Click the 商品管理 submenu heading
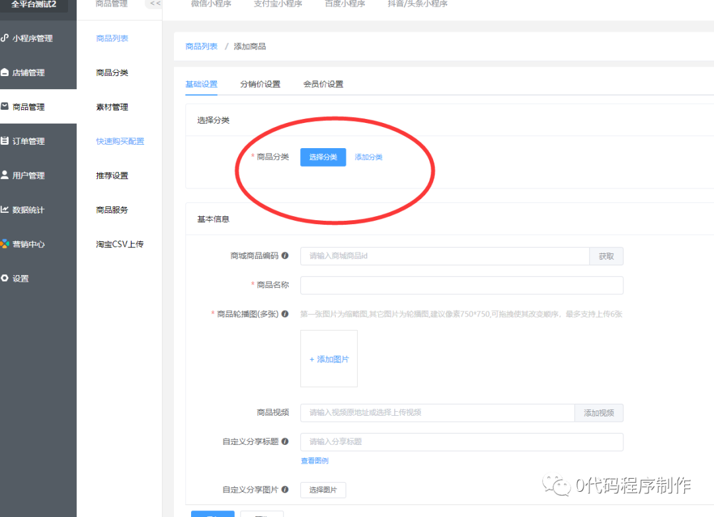Screen dimensions: 714x517 112,4
